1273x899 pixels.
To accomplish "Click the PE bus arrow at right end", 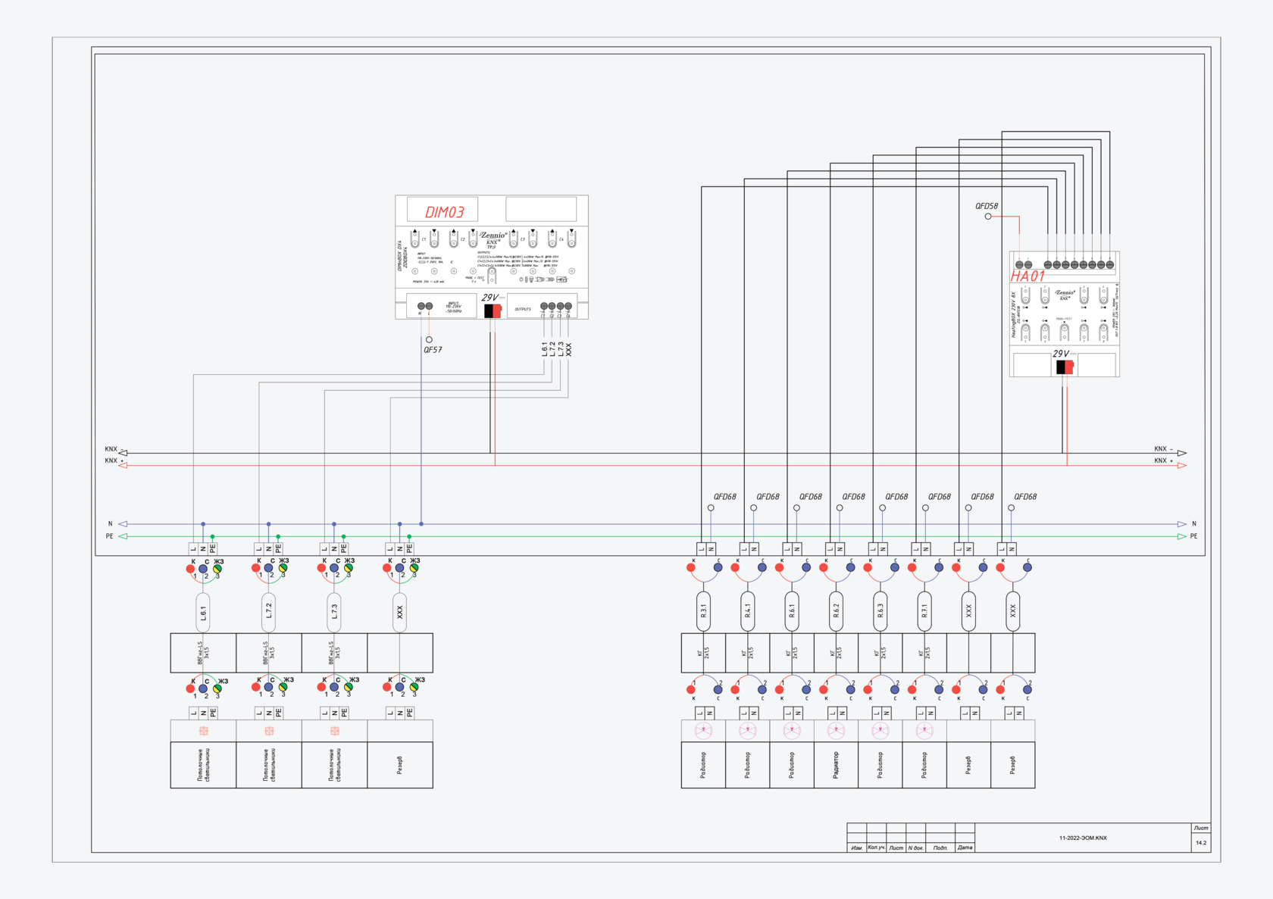I will pos(1181,536).
